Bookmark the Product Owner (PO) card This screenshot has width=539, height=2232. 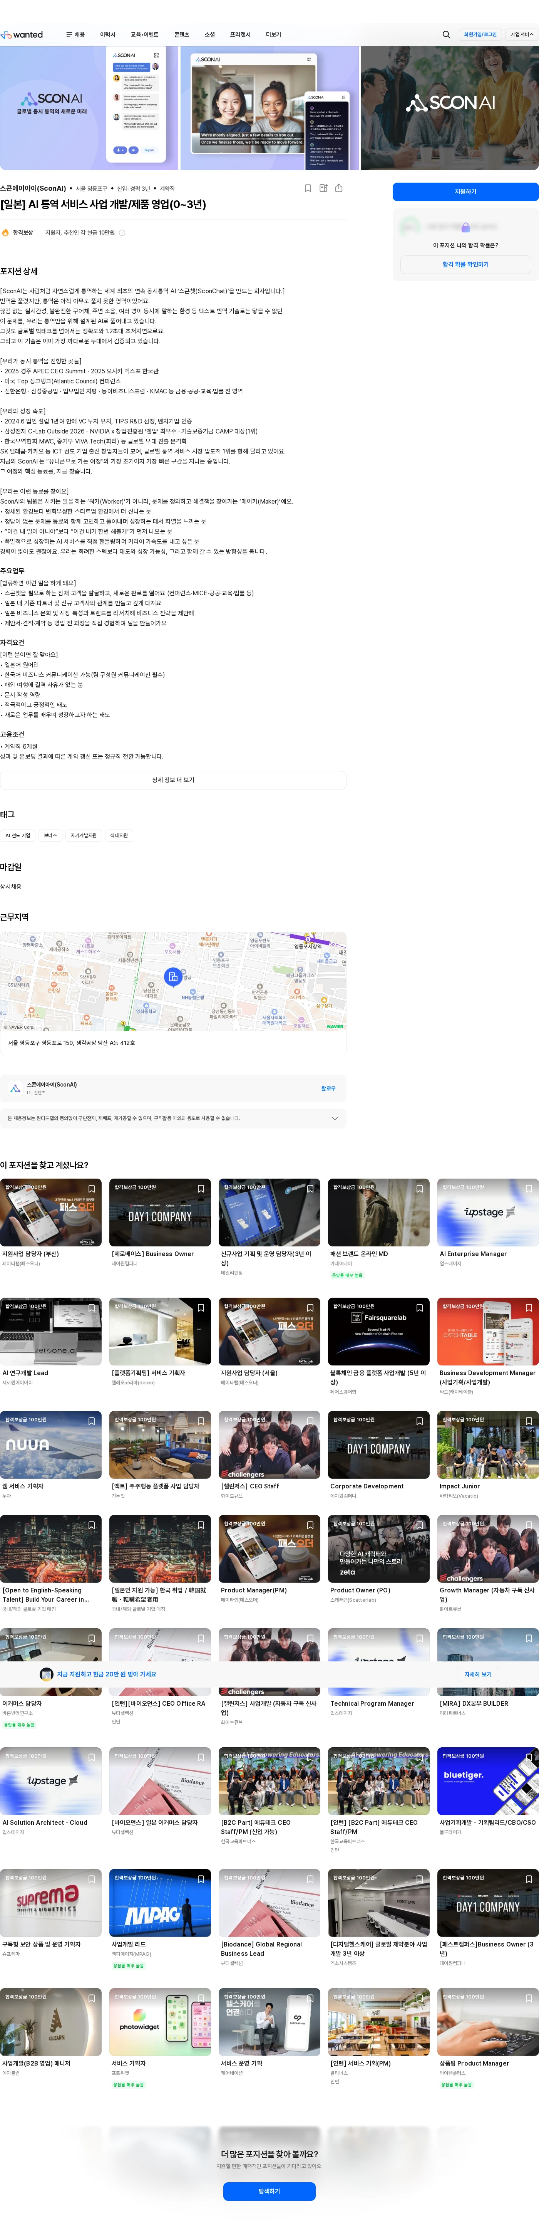coord(420,1525)
